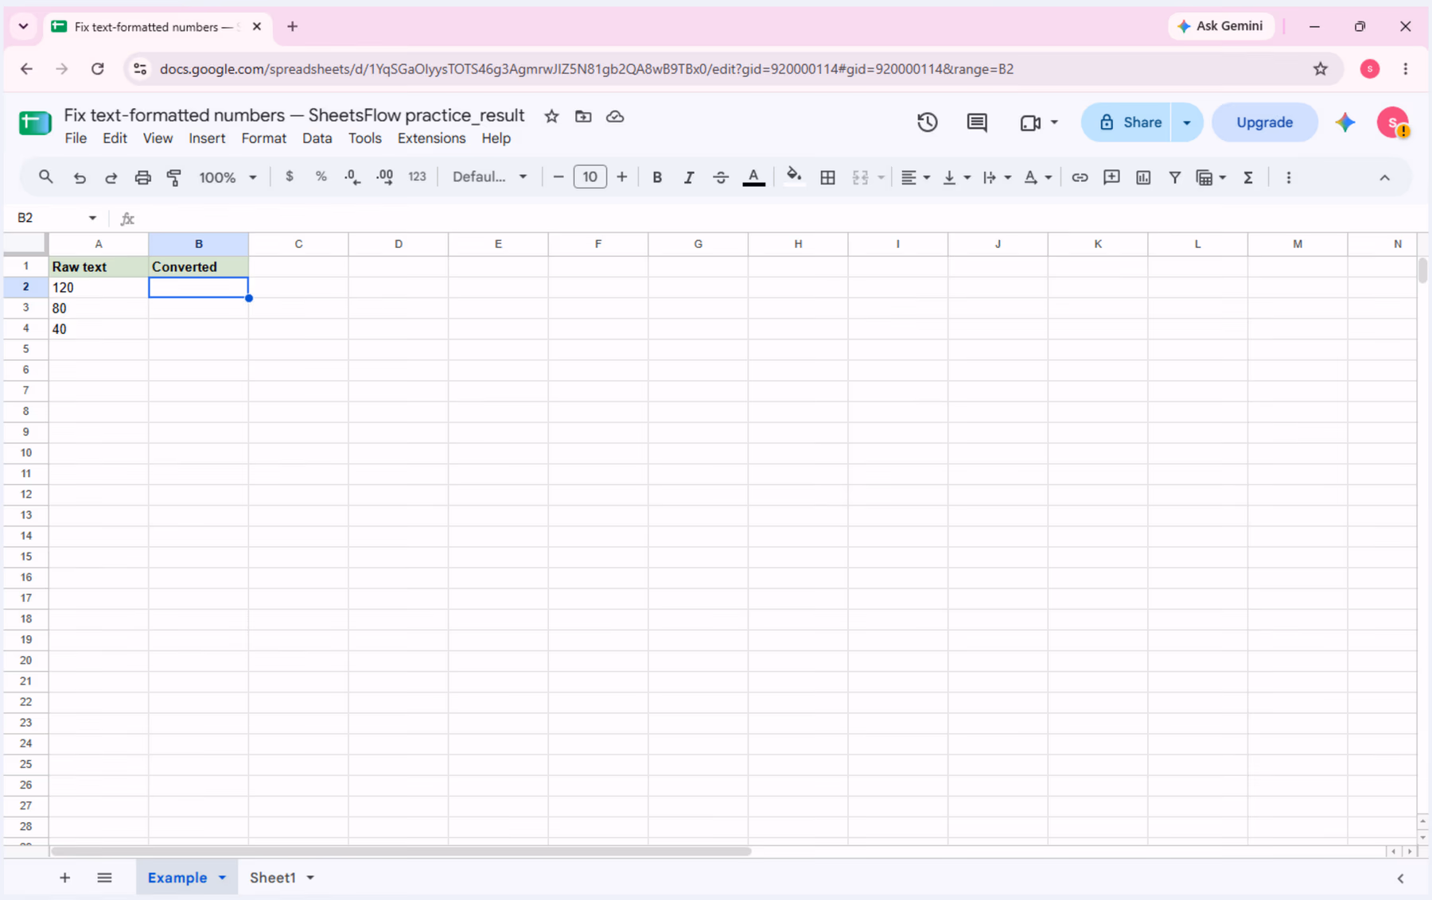Open the horizontal align dropdown

[x=915, y=177]
